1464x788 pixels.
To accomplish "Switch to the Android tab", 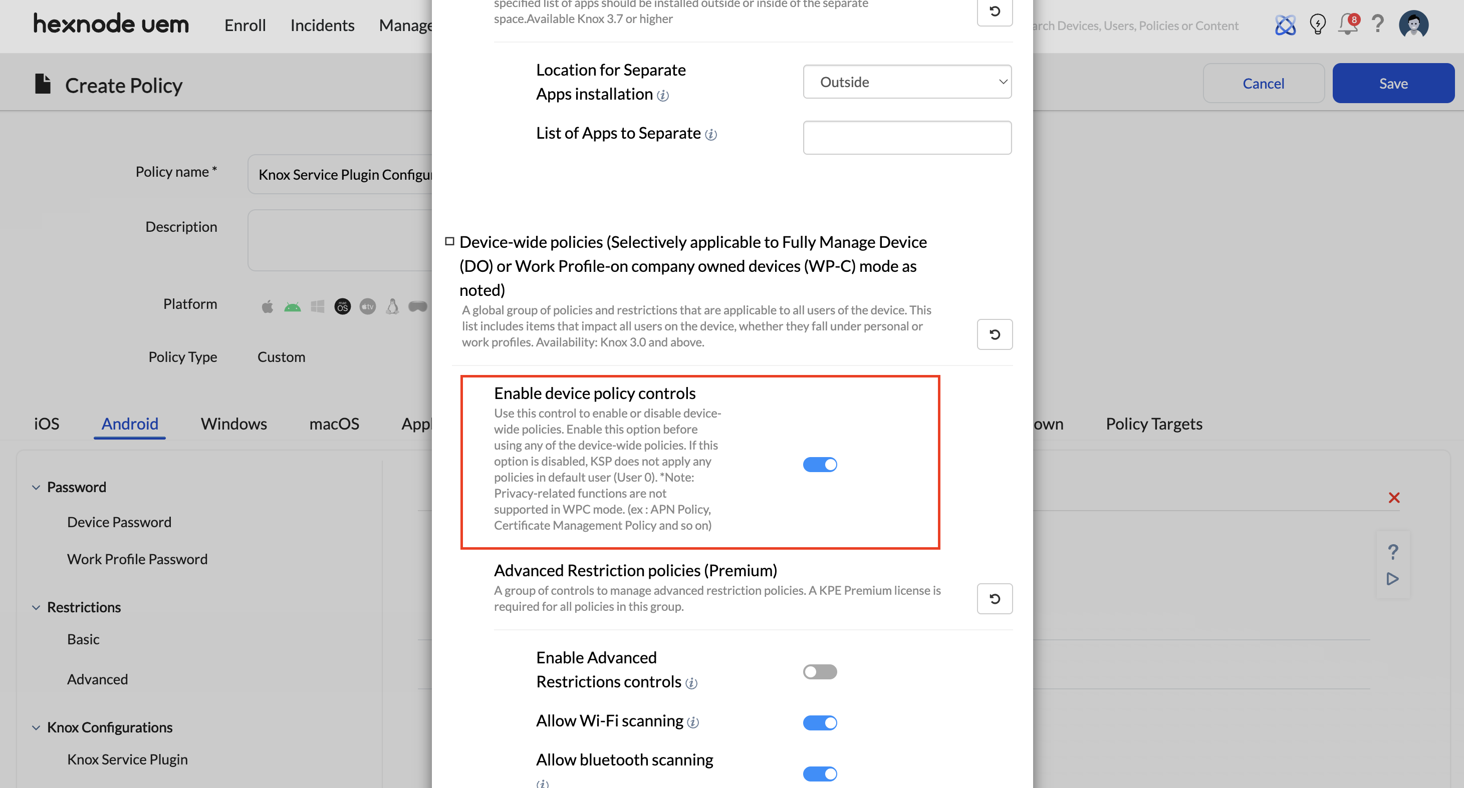I will tap(130, 424).
